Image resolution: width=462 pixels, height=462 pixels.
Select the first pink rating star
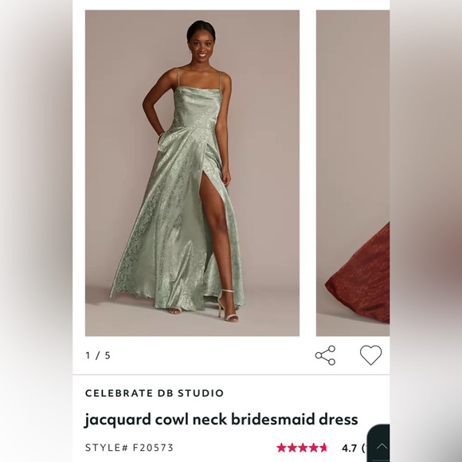(281, 448)
